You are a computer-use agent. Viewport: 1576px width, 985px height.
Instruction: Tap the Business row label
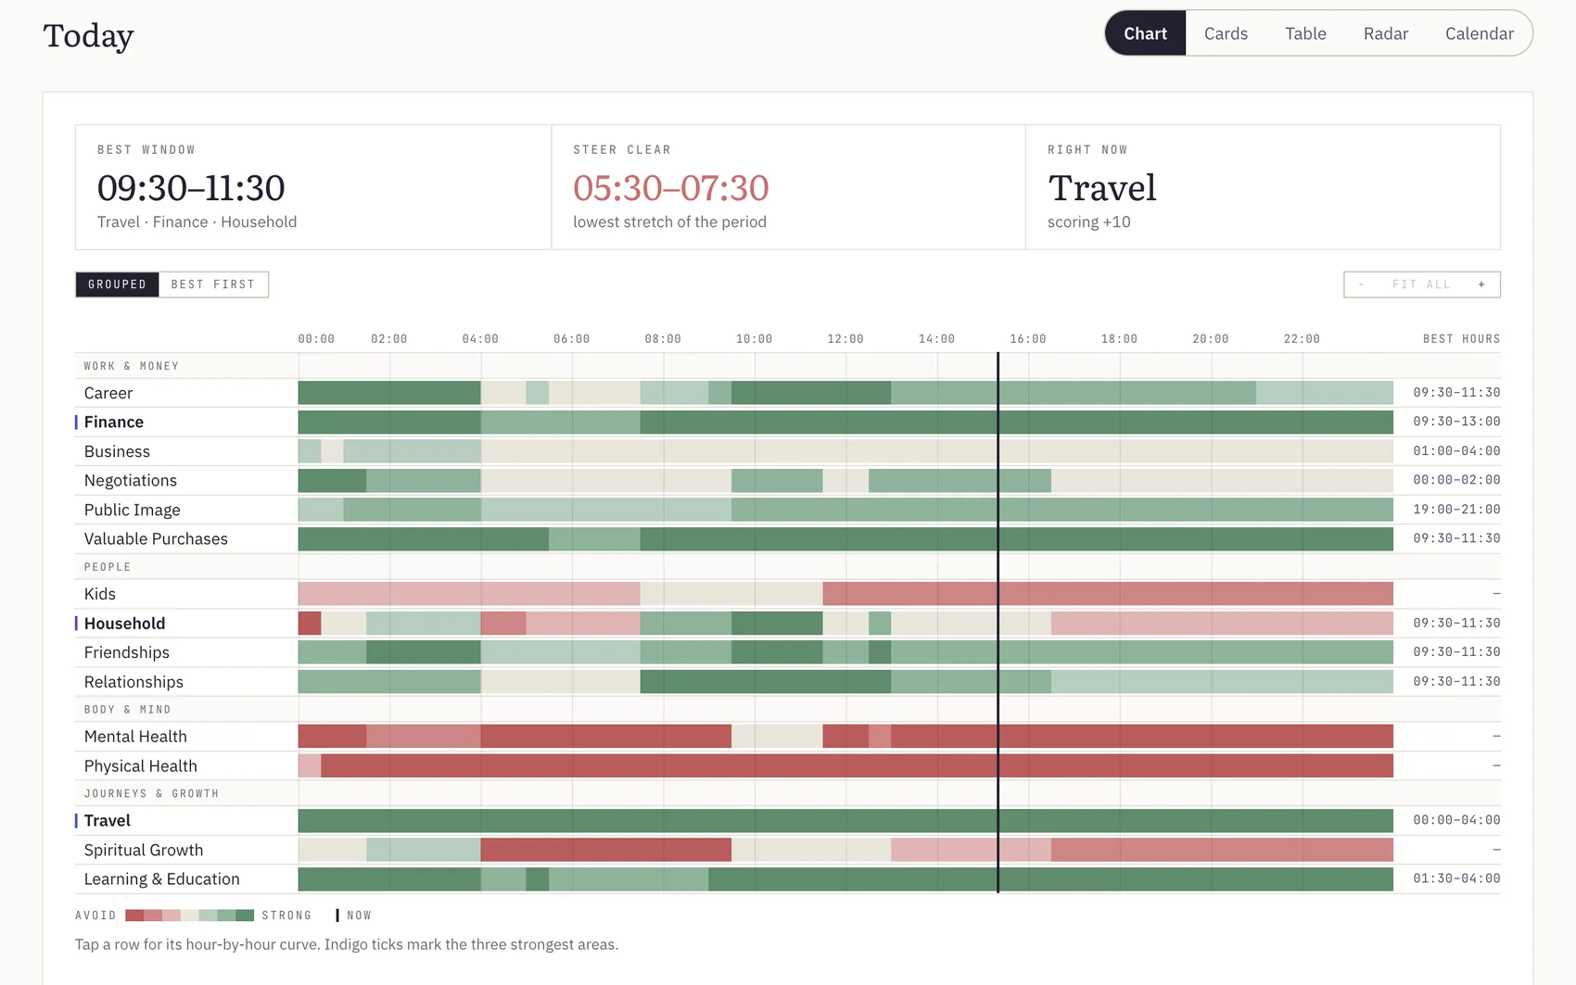click(117, 451)
